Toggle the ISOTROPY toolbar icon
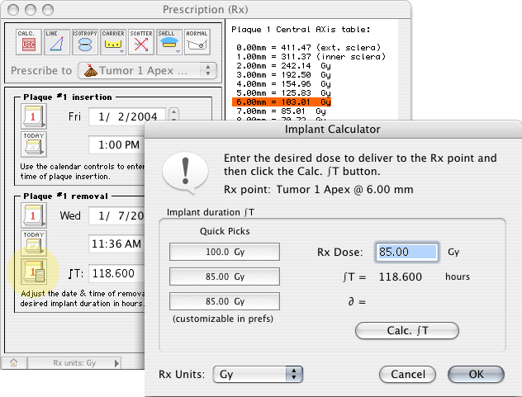Image resolution: width=522 pixels, height=397 pixels. click(x=85, y=42)
